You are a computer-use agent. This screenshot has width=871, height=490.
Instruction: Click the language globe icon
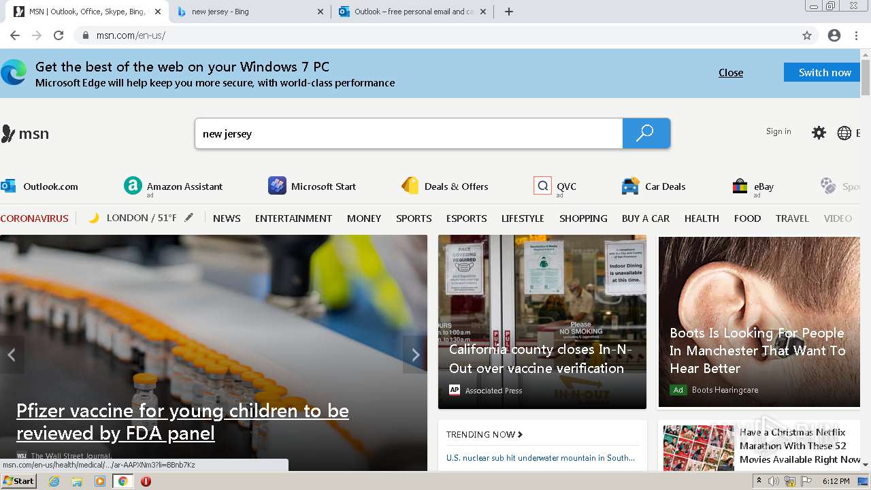pyautogui.click(x=844, y=133)
